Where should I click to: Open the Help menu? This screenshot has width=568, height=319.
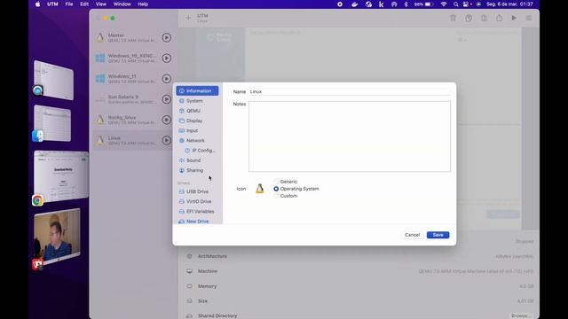[143, 4]
